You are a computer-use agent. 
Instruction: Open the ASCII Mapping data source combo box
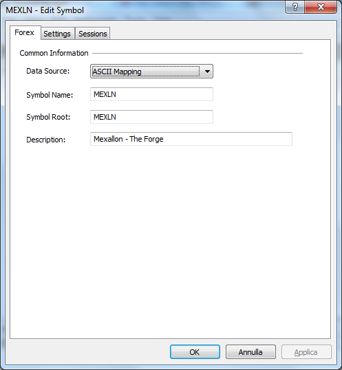coord(151,72)
